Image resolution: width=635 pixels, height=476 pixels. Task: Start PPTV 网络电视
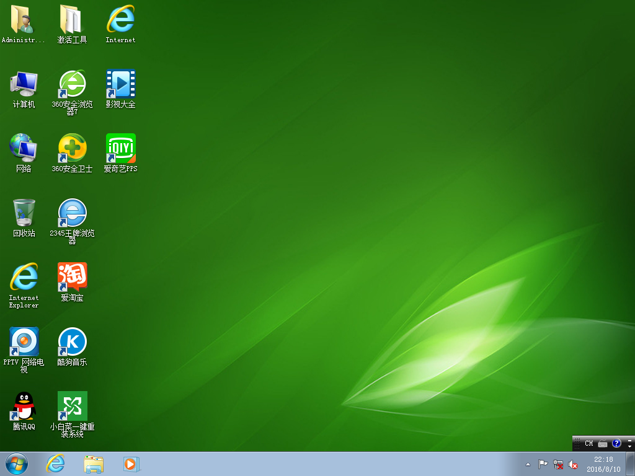24,343
